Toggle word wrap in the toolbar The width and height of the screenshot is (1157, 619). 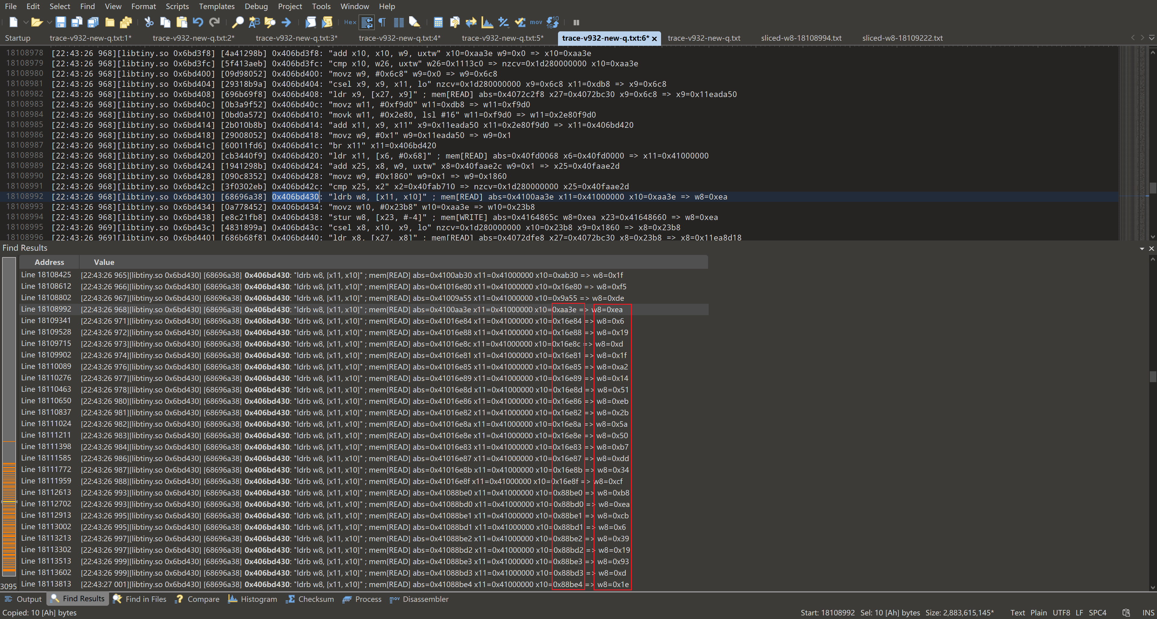366,22
